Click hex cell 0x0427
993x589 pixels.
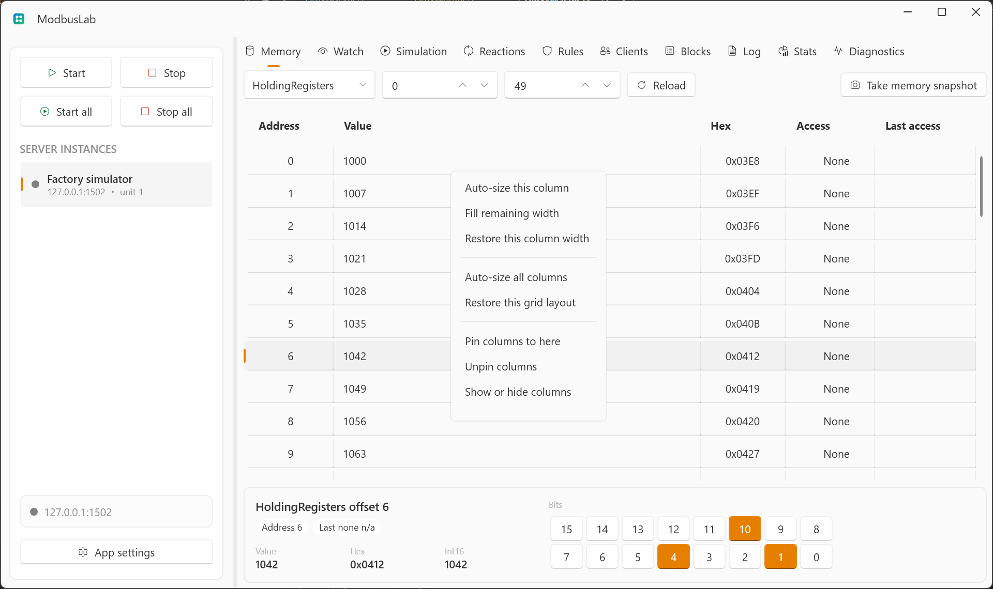743,454
